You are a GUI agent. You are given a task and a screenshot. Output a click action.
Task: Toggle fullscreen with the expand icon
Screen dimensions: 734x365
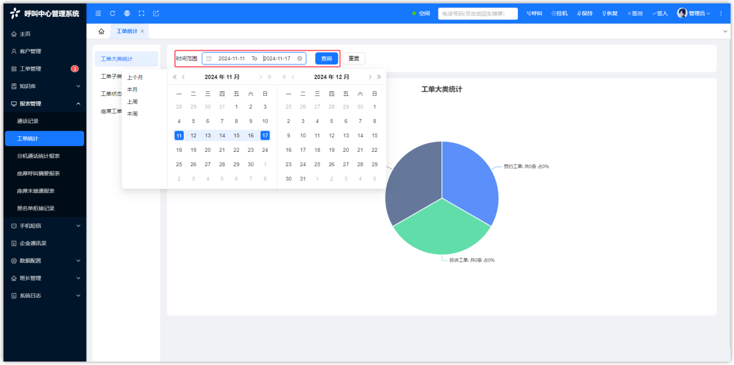point(141,13)
